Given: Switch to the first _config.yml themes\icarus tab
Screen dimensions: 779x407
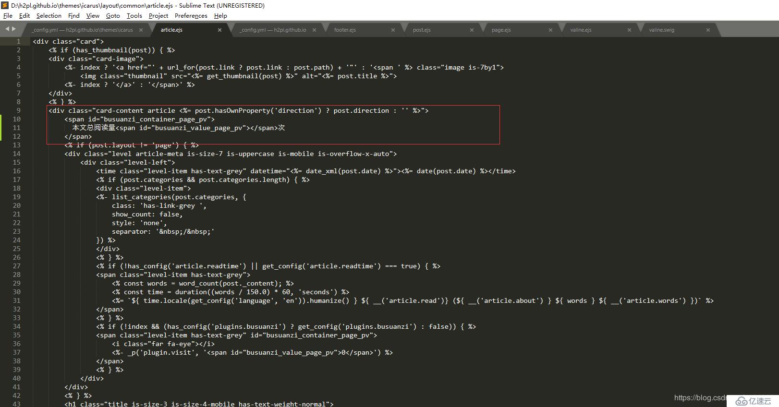Looking at the screenshot, I should 83,30.
